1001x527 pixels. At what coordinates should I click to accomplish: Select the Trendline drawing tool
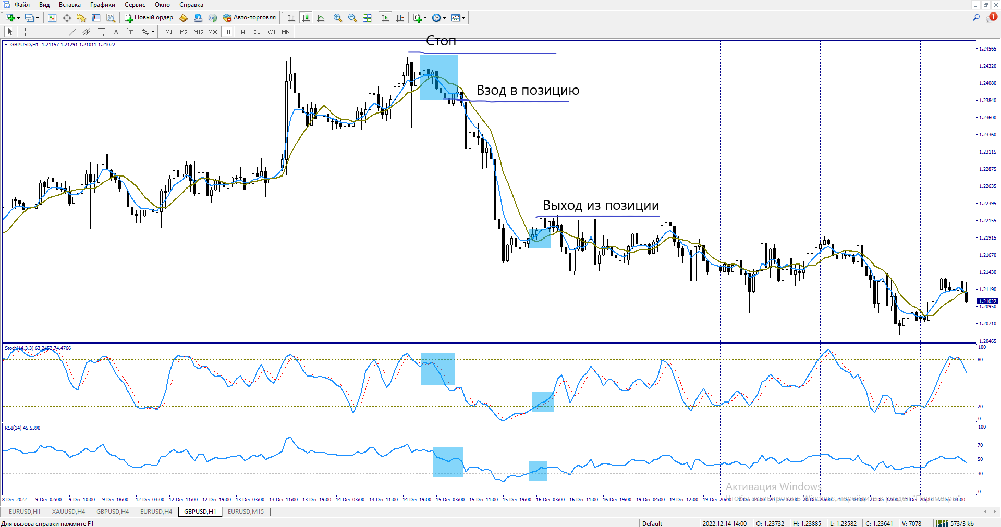72,32
